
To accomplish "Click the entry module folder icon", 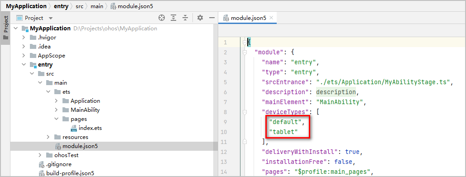I will click(33, 65).
